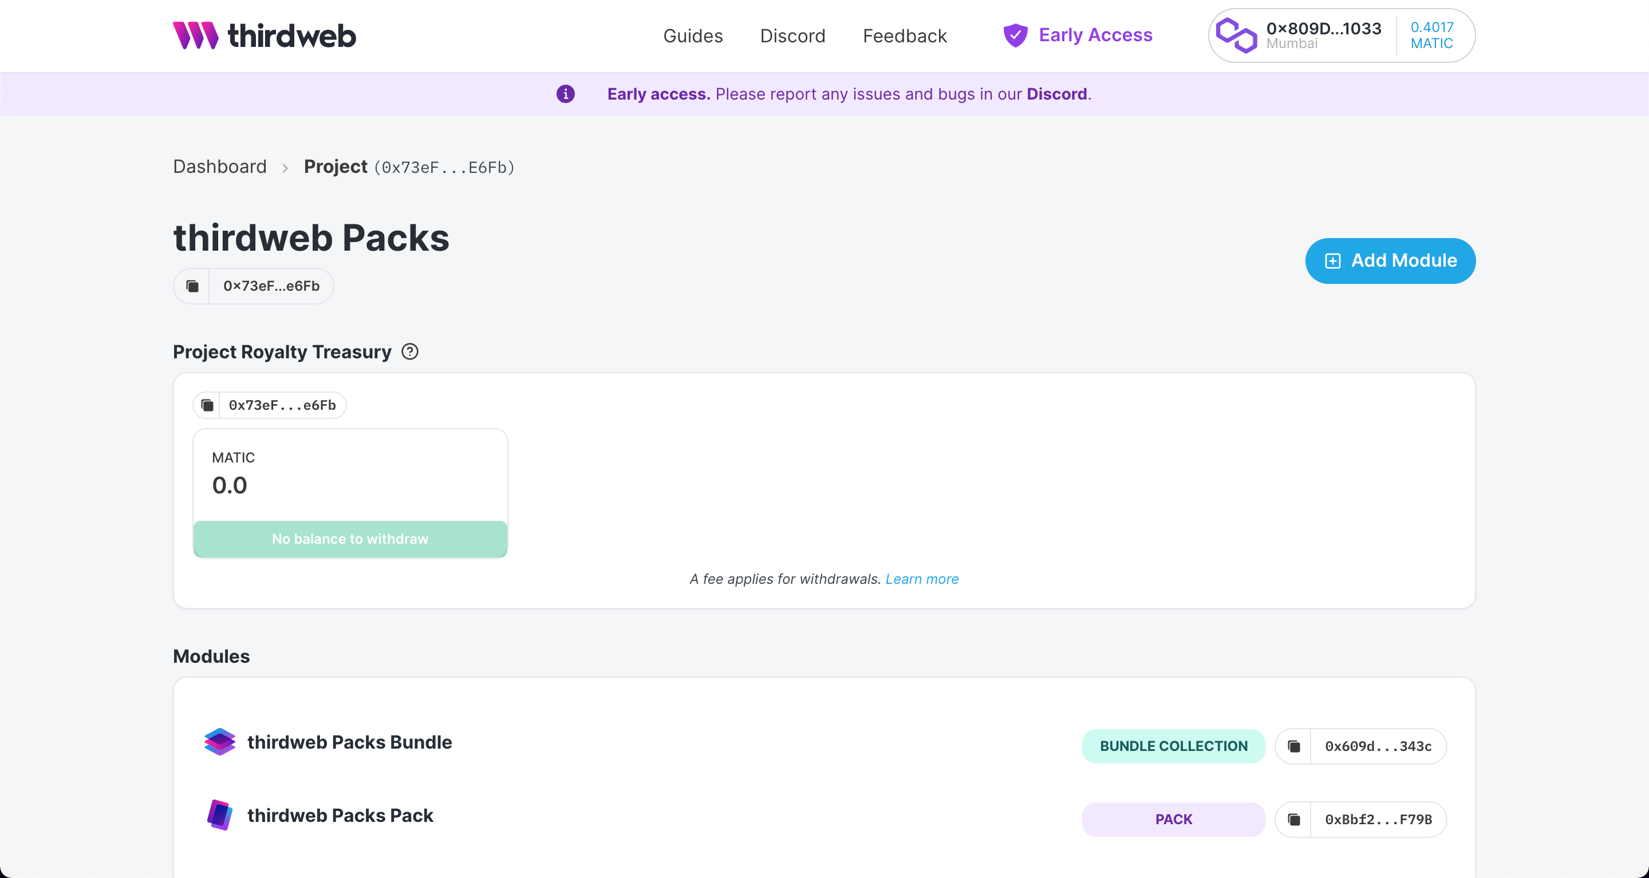
Task: Click the BUNDLE COLLECTION tag
Action: click(x=1173, y=746)
